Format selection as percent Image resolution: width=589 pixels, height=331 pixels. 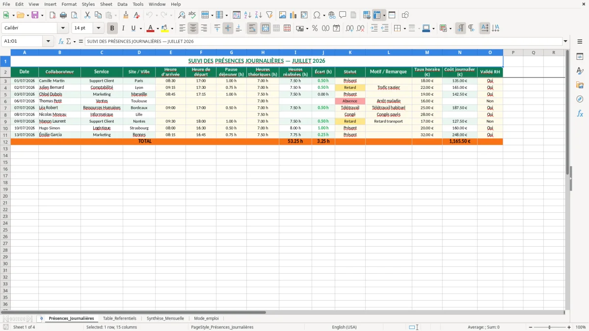315,28
